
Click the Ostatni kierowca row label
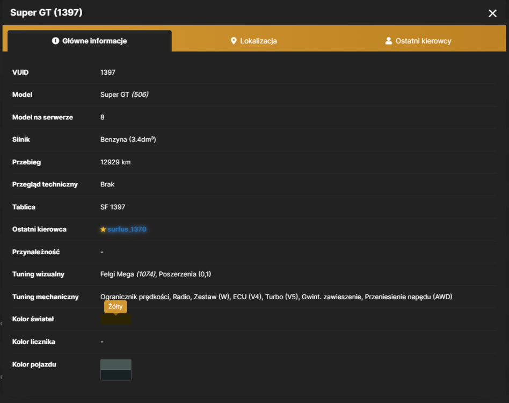pyautogui.click(x=39, y=229)
